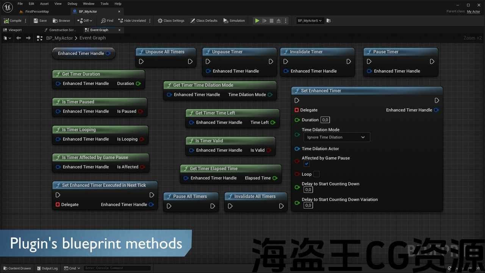
Task: Open play options three-dot menu
Action: (286, 21)
